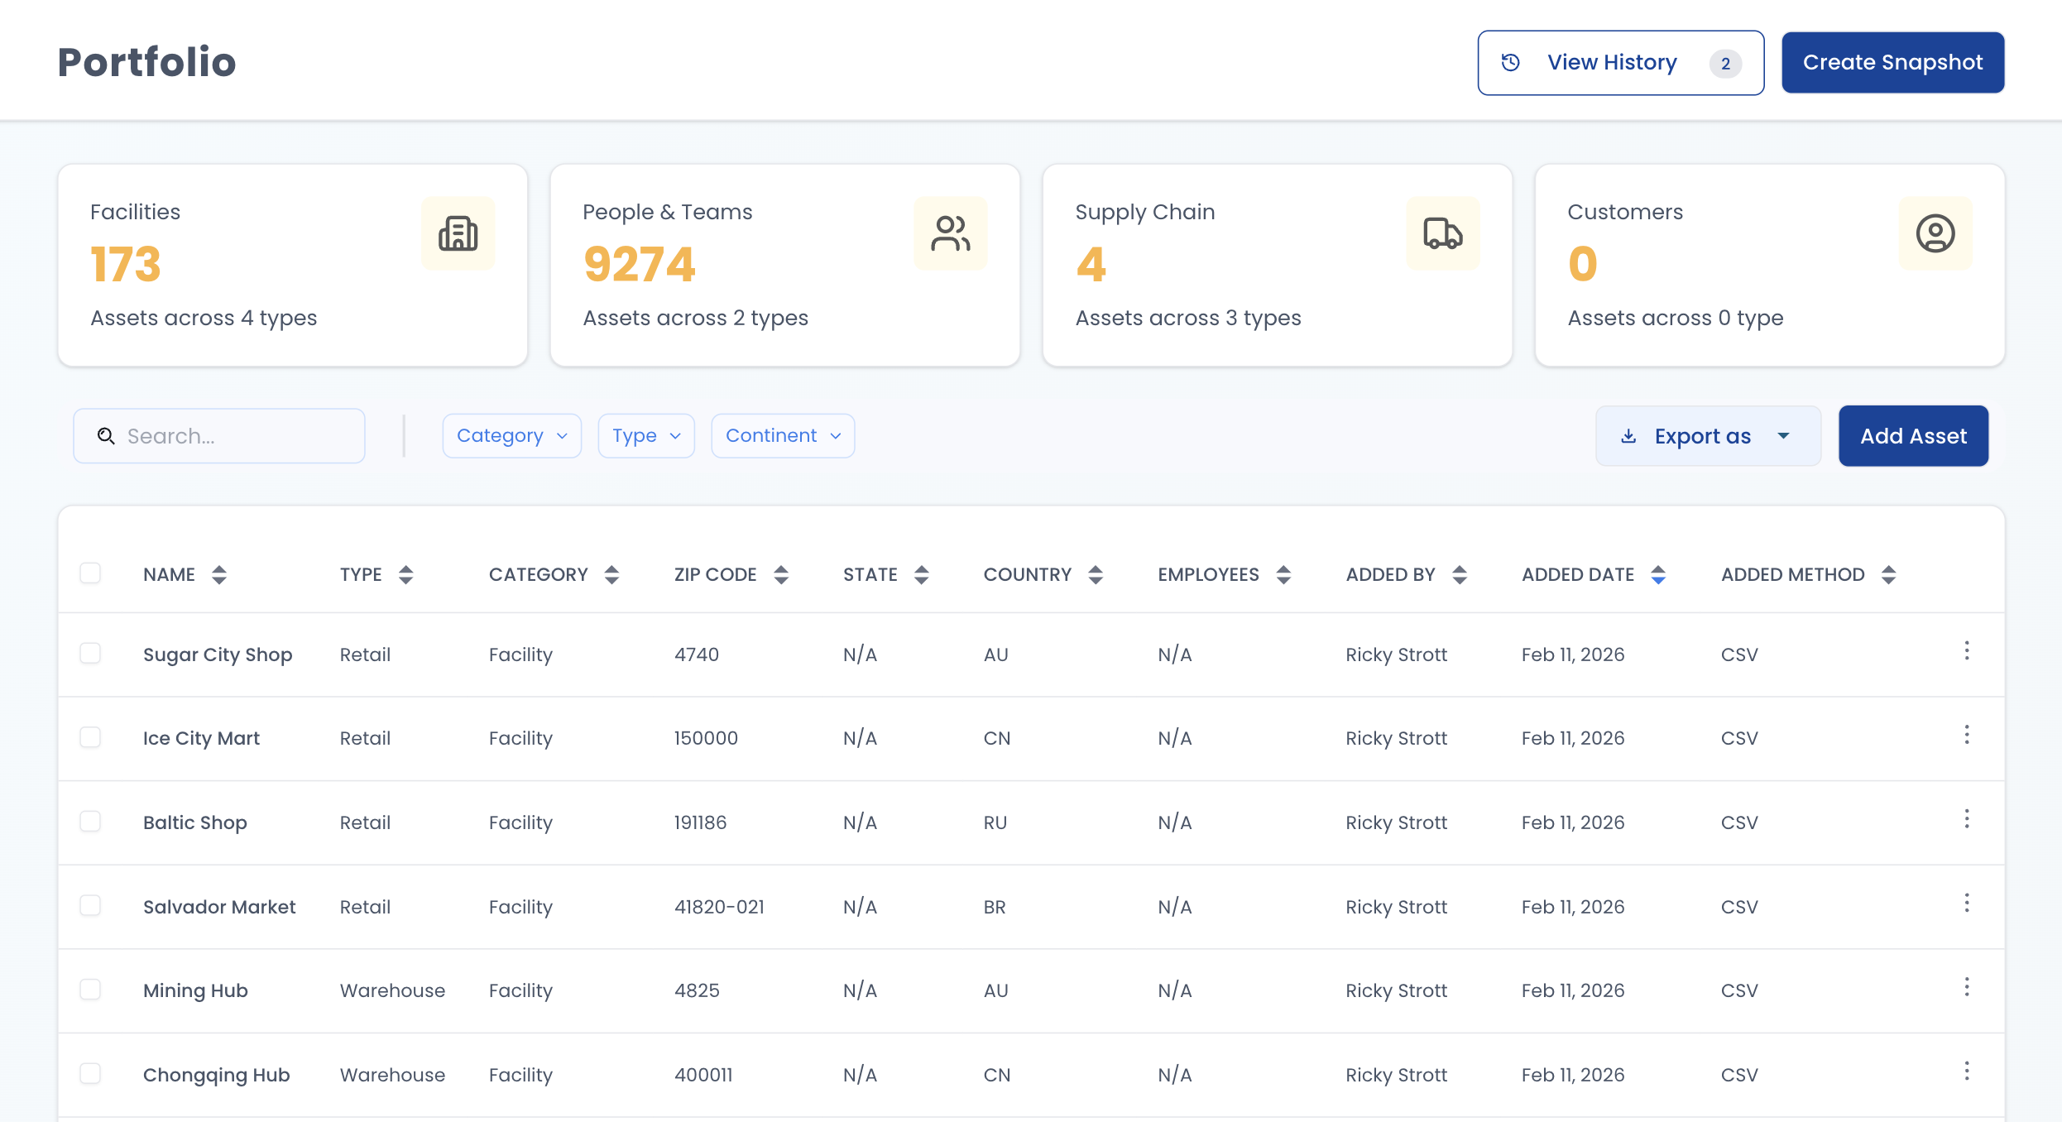Open the Continent filter dropdown
This screenshot has height=1122, width=2062.
coord(782,436)
